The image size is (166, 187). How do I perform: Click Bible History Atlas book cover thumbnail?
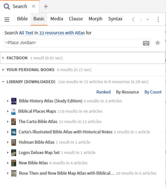(x=14, y=101)
